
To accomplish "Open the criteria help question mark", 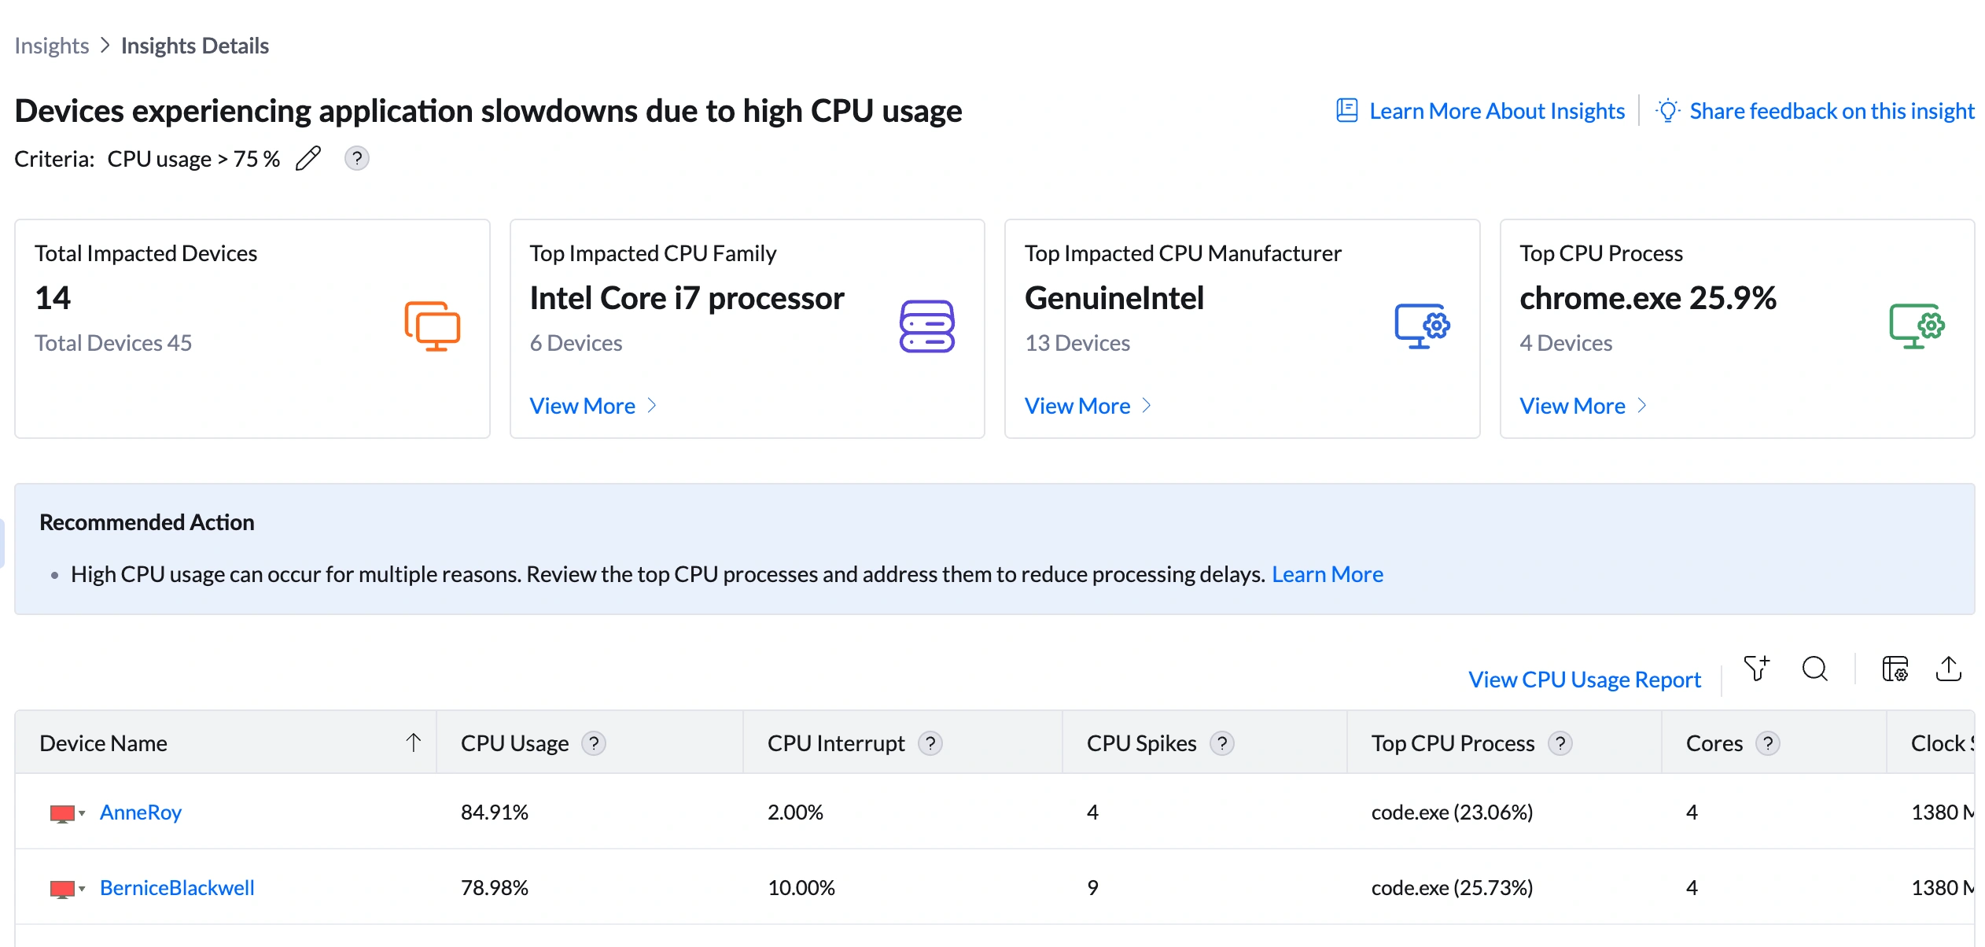I will pos(357,159).
